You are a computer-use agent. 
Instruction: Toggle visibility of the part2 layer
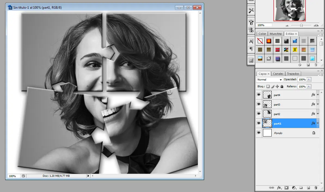tap(259, 114)
